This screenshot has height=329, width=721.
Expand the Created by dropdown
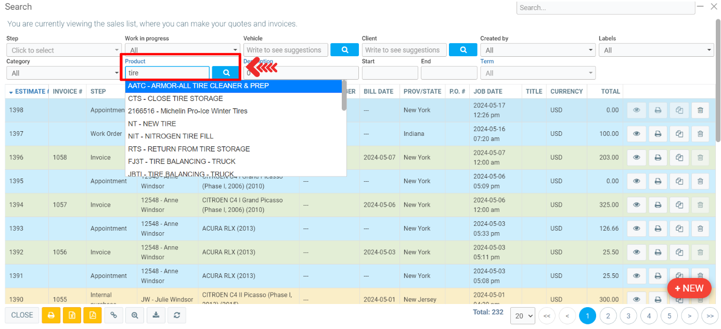538,50
